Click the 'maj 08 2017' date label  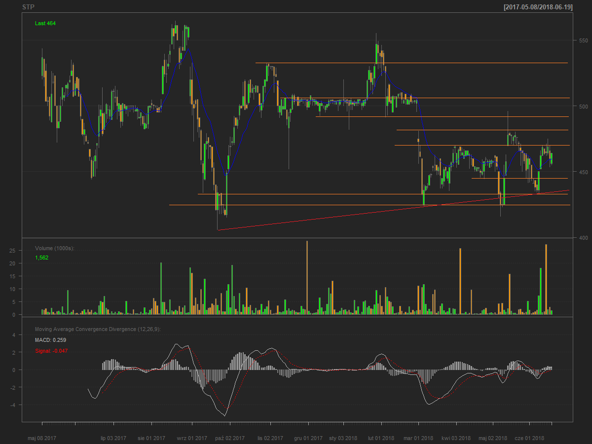click(42, 438)
